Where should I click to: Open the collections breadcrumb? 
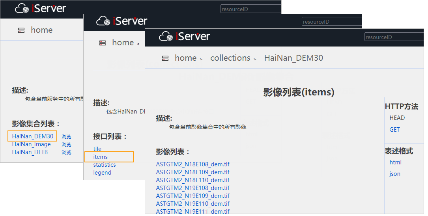(230, 58)
